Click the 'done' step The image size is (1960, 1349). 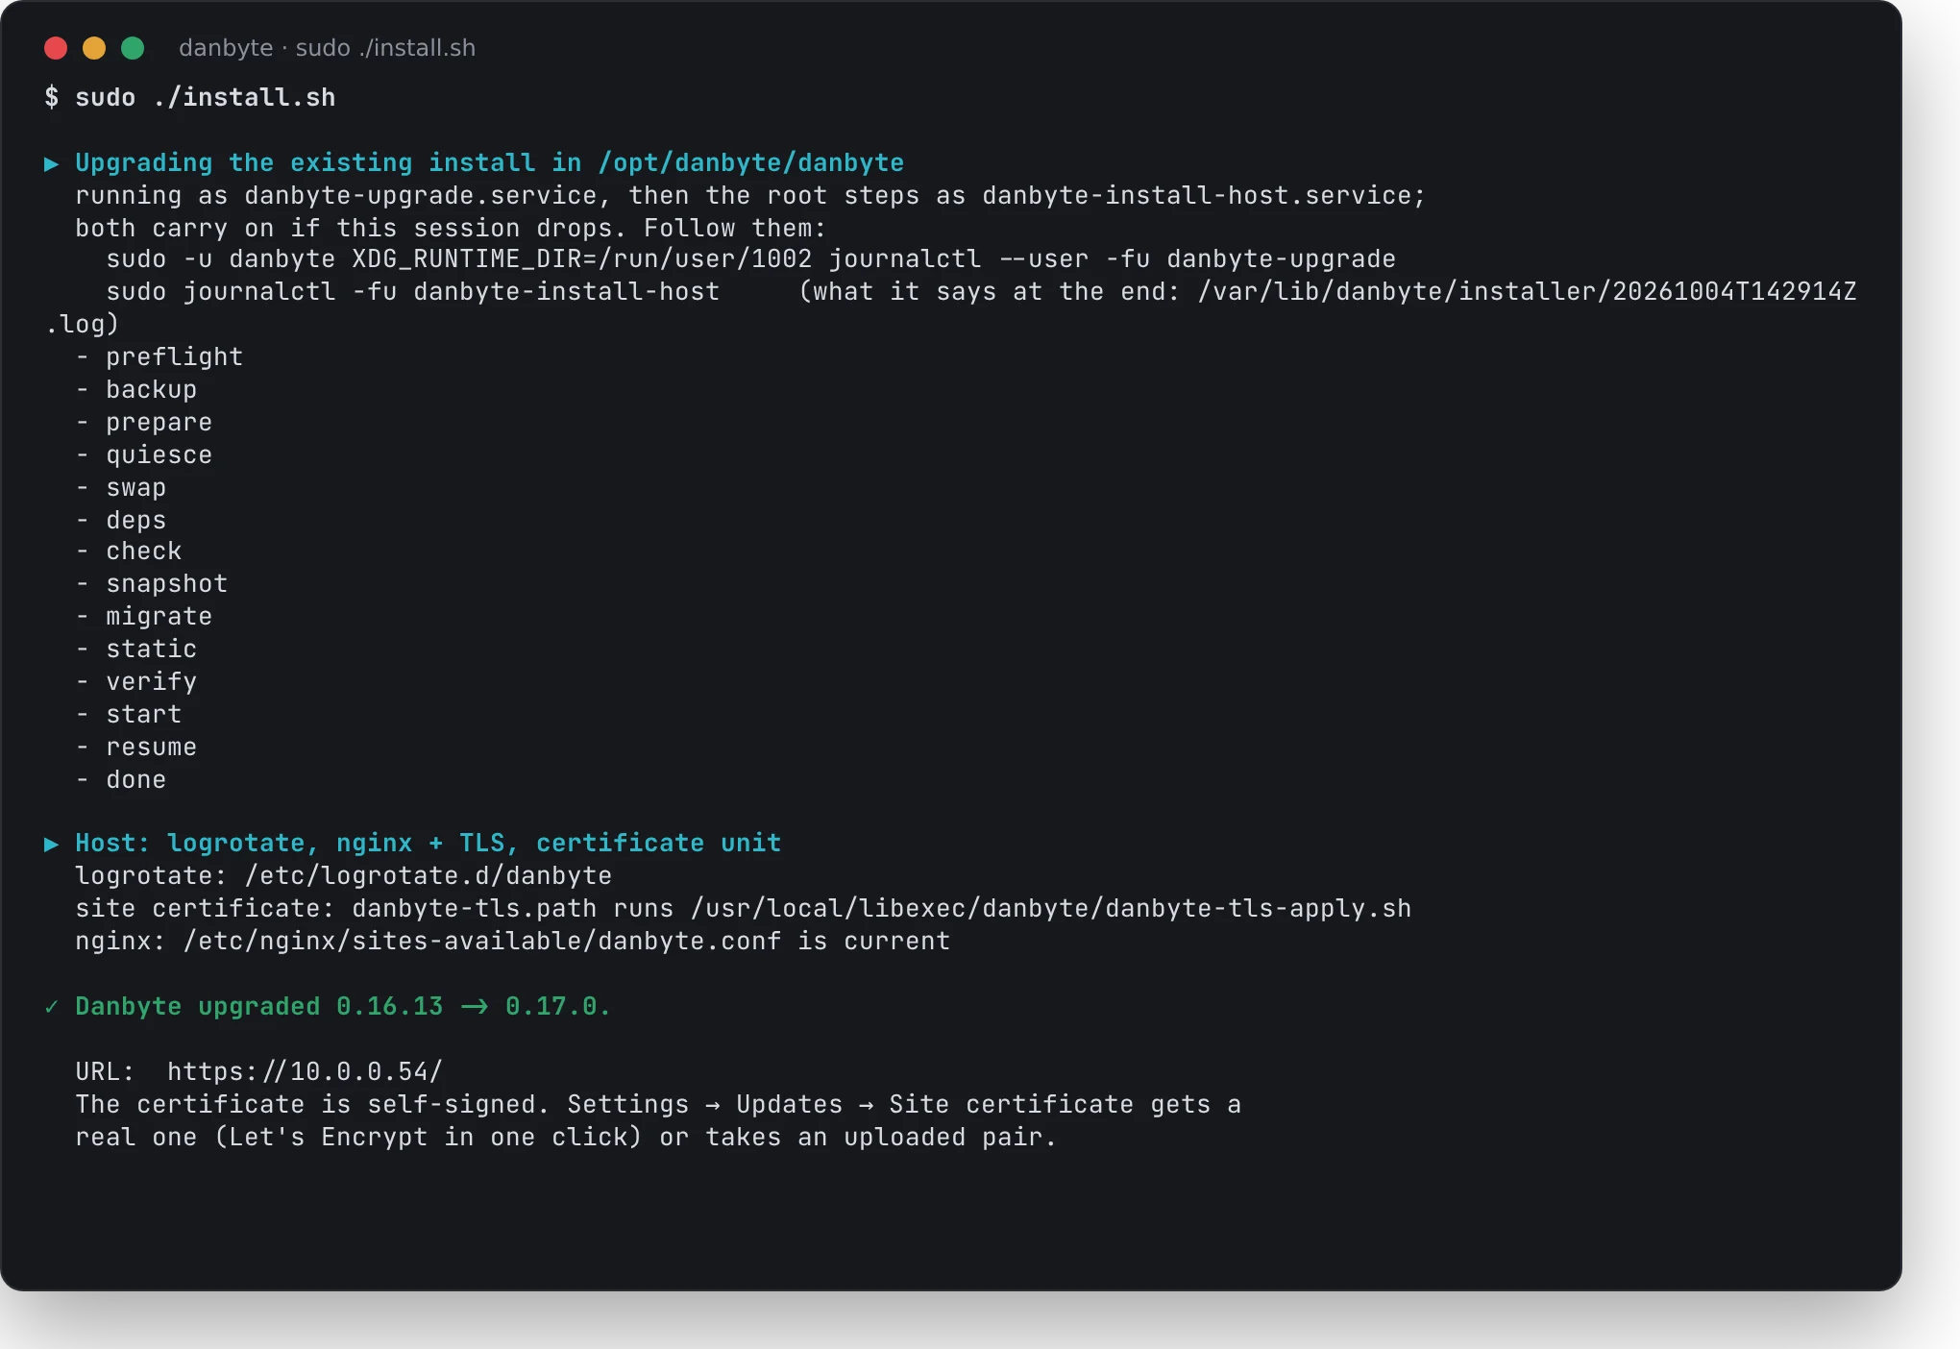tap(135, 780)
